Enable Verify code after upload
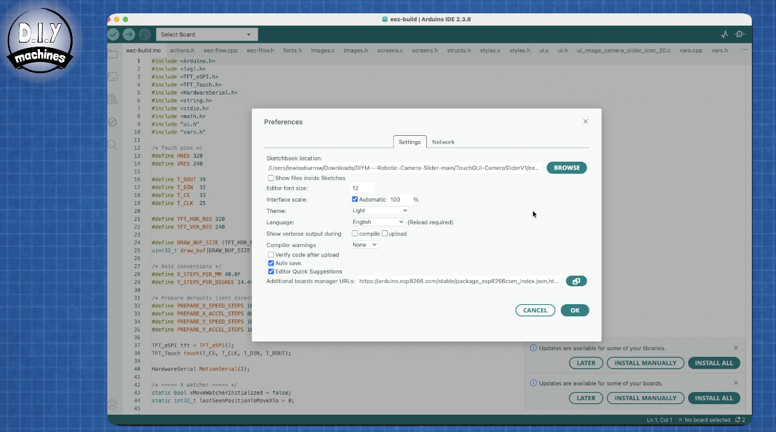The width and height of the screenshot is (776, 432). [270, 255]
